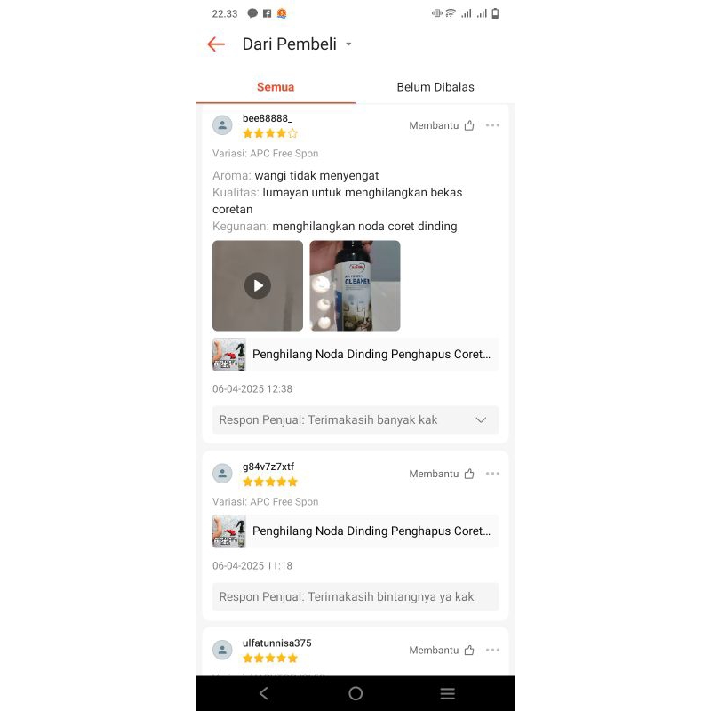This screenshot has height=711, width=711.
Task: Open more options for g84v7z7xtf review
Action: [492, 474]
